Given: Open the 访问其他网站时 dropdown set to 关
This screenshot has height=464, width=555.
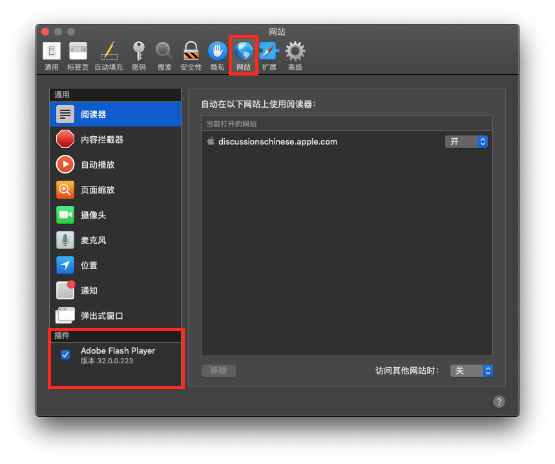Looking at the screenshot, I should click(x=470, y=370).
